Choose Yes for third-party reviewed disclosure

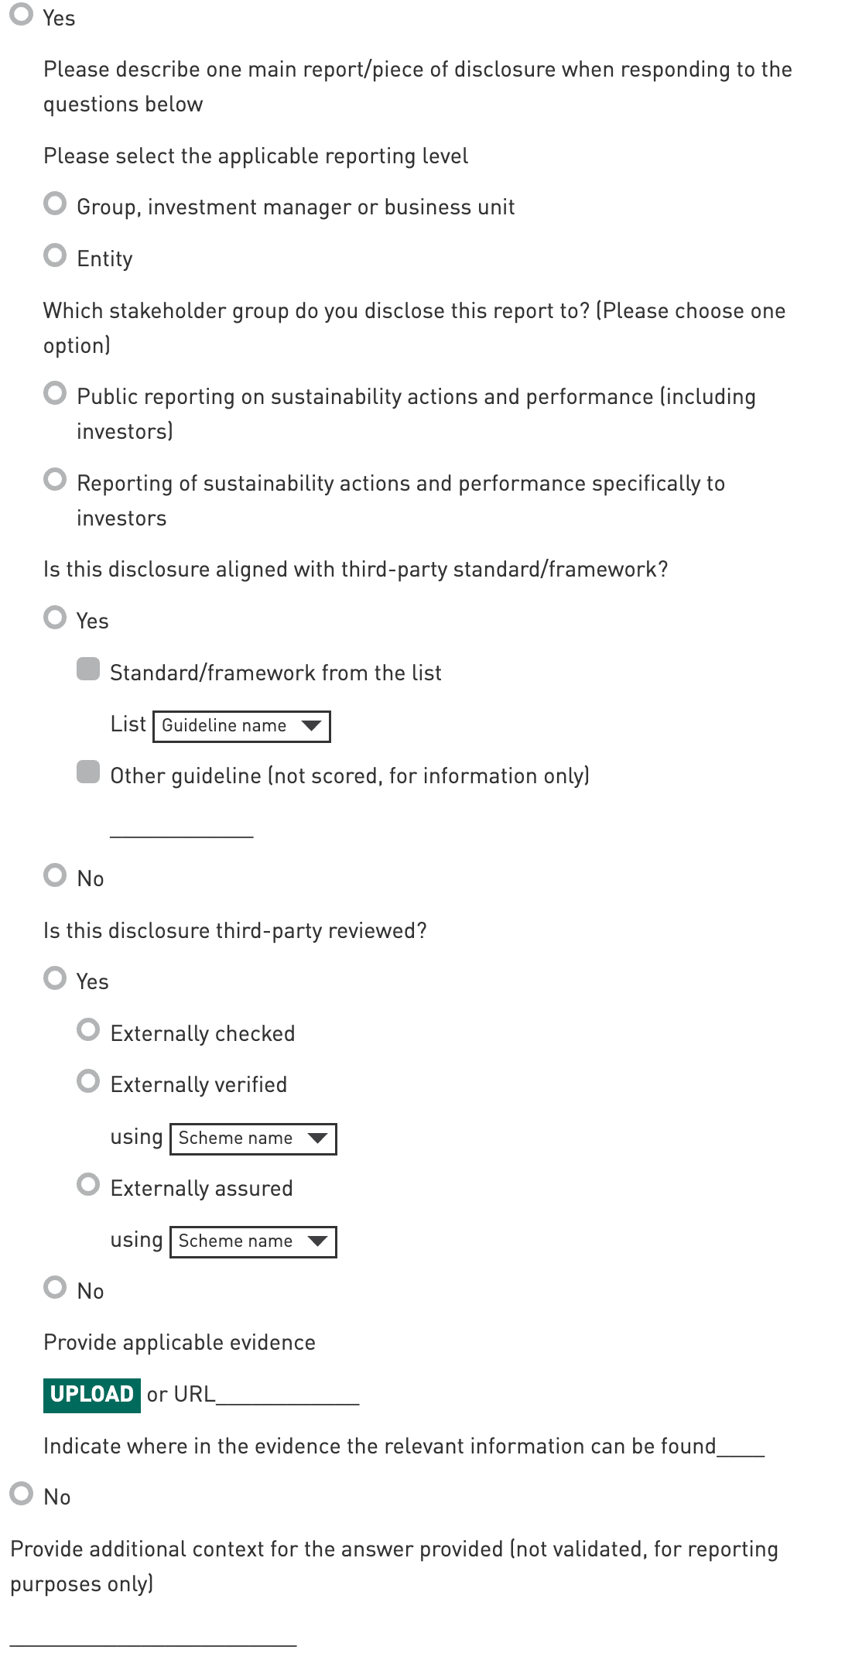(x=55, y=978)
